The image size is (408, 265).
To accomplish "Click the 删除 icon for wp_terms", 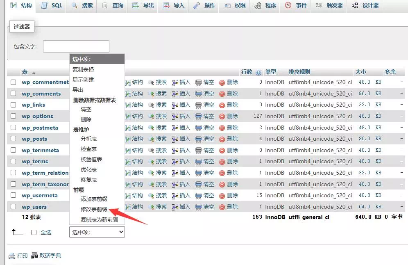I will pyautogui.click(x=222, y=162).
